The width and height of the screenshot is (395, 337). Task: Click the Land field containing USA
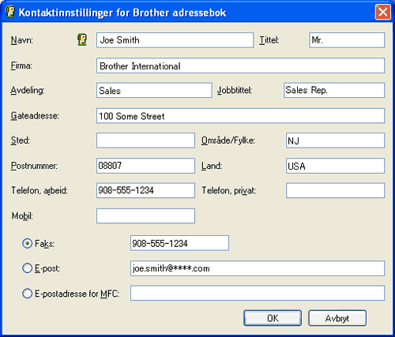click(x=335, y=166)
